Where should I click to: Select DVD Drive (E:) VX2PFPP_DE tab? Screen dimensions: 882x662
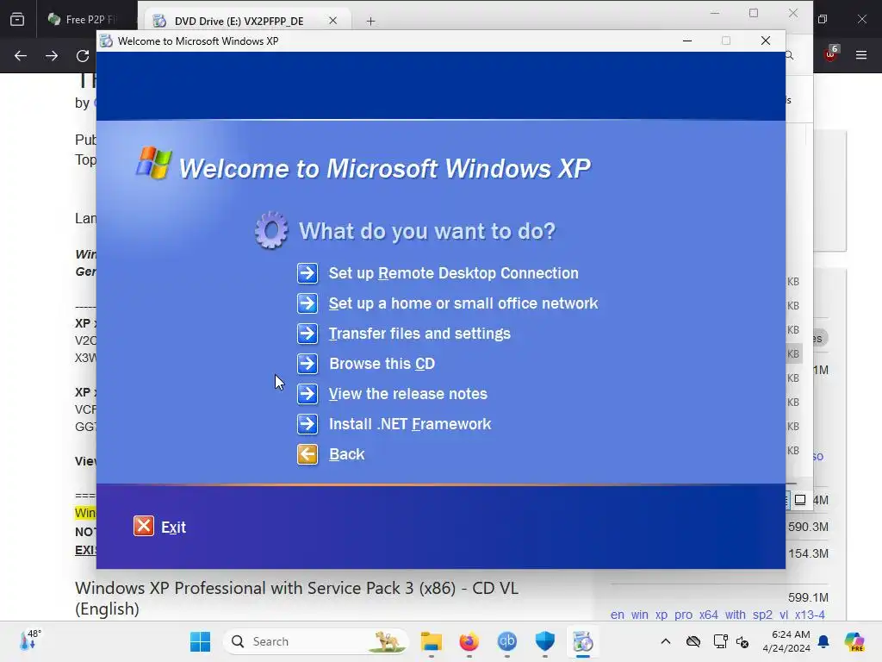point(239,22)
